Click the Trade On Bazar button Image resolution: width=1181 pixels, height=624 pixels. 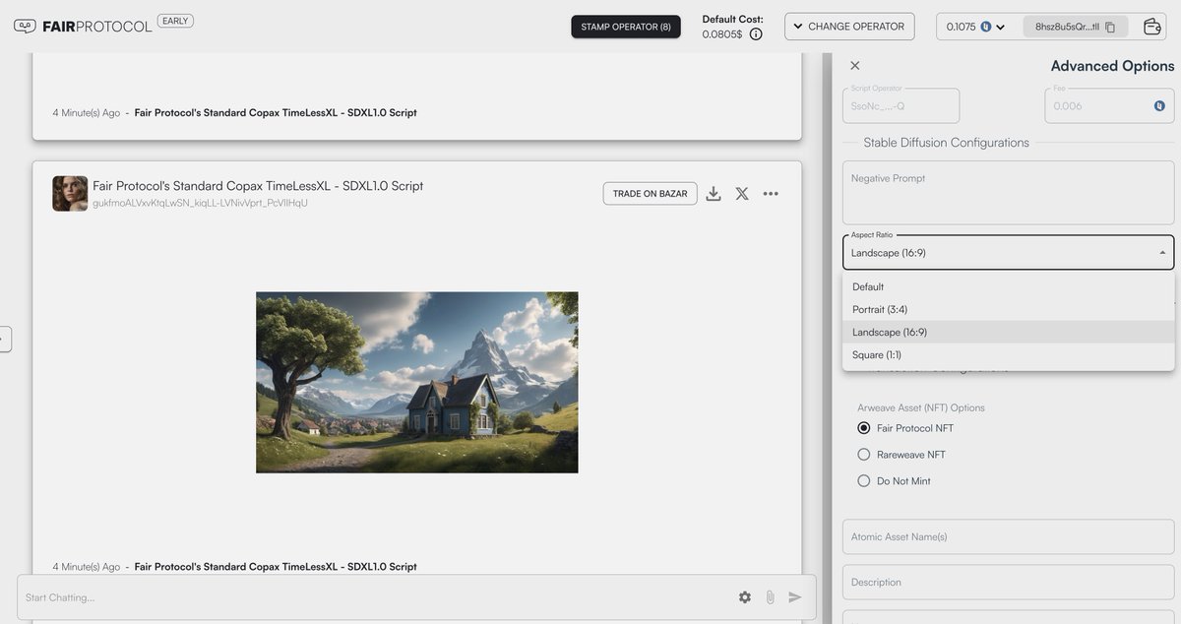pyautogui.click(x=650, y=191)
